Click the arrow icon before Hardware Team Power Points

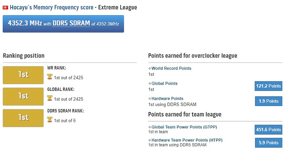click(150, 140)
